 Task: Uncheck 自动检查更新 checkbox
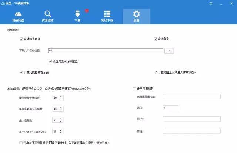(21, 39)
